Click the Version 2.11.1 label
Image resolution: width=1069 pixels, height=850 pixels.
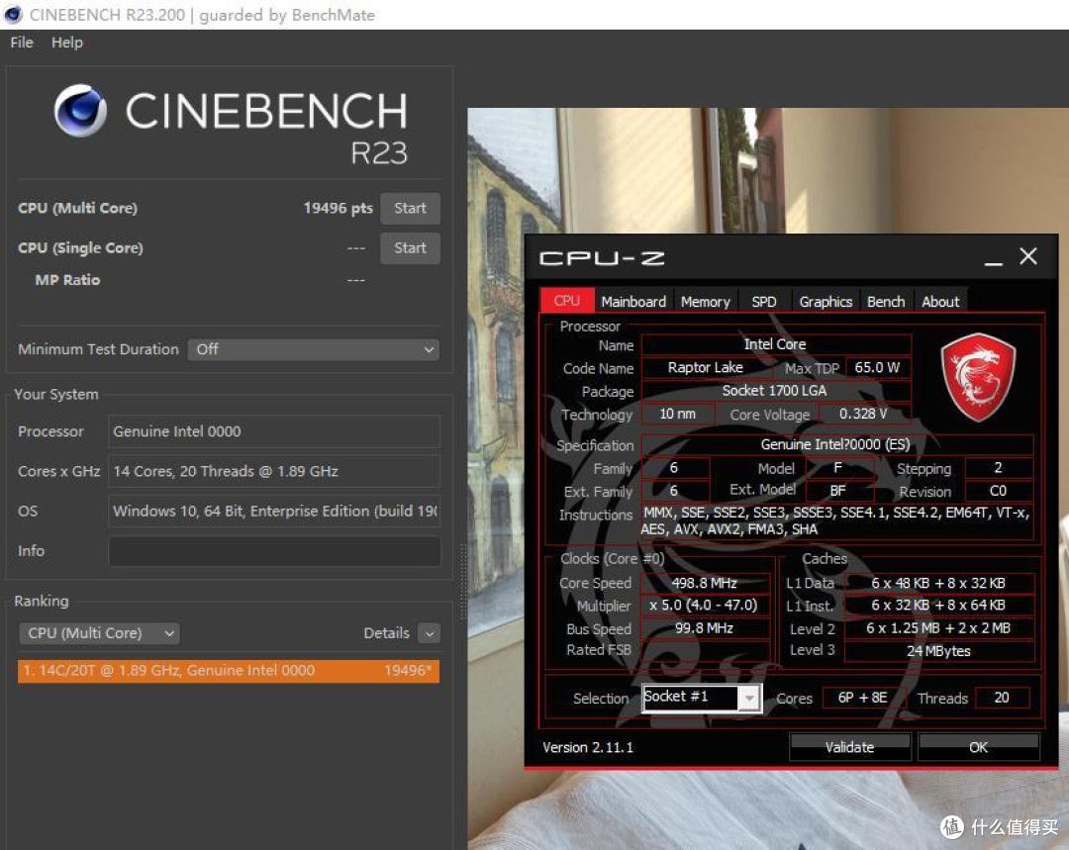tap(588, 748)
